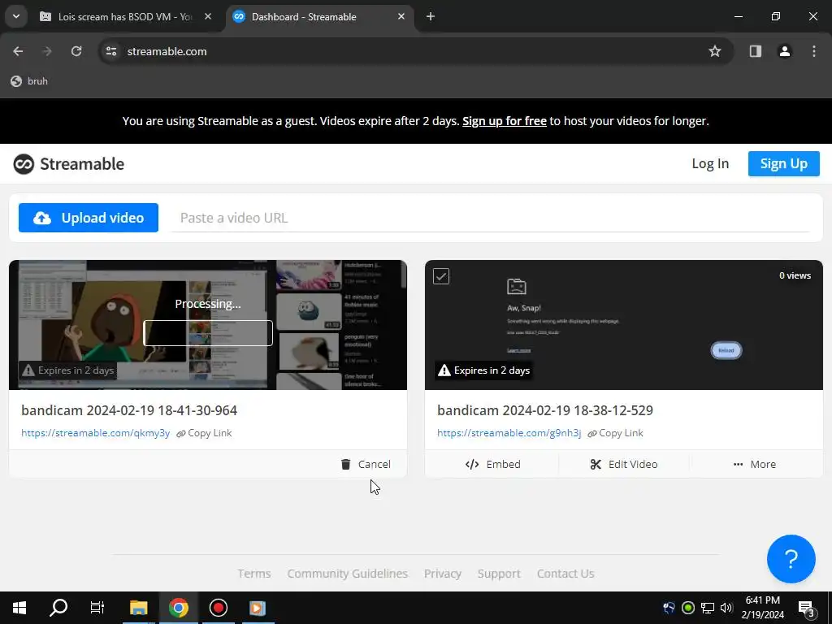
Task: Close the Lois scream YouTube tab
Action: [208, 16]
